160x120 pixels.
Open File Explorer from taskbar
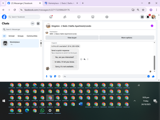pos(58,110)
